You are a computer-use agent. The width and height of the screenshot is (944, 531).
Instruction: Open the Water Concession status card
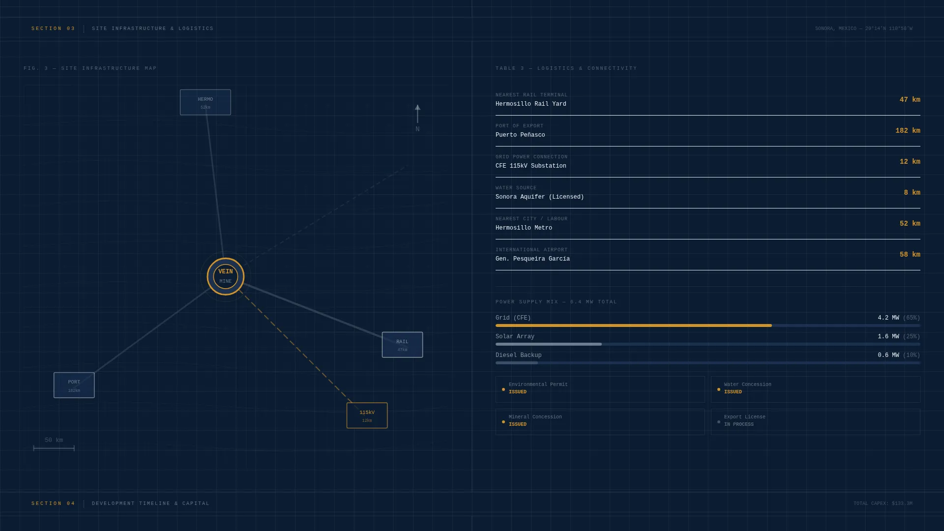click(815, 389)
